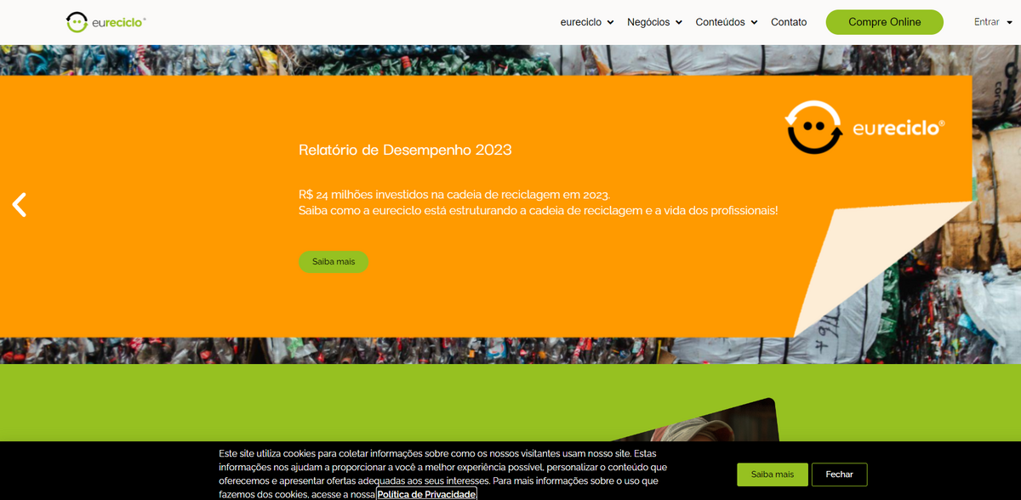
Task: Click Saiba mais on the orange banner
Action: click(334, 262)
